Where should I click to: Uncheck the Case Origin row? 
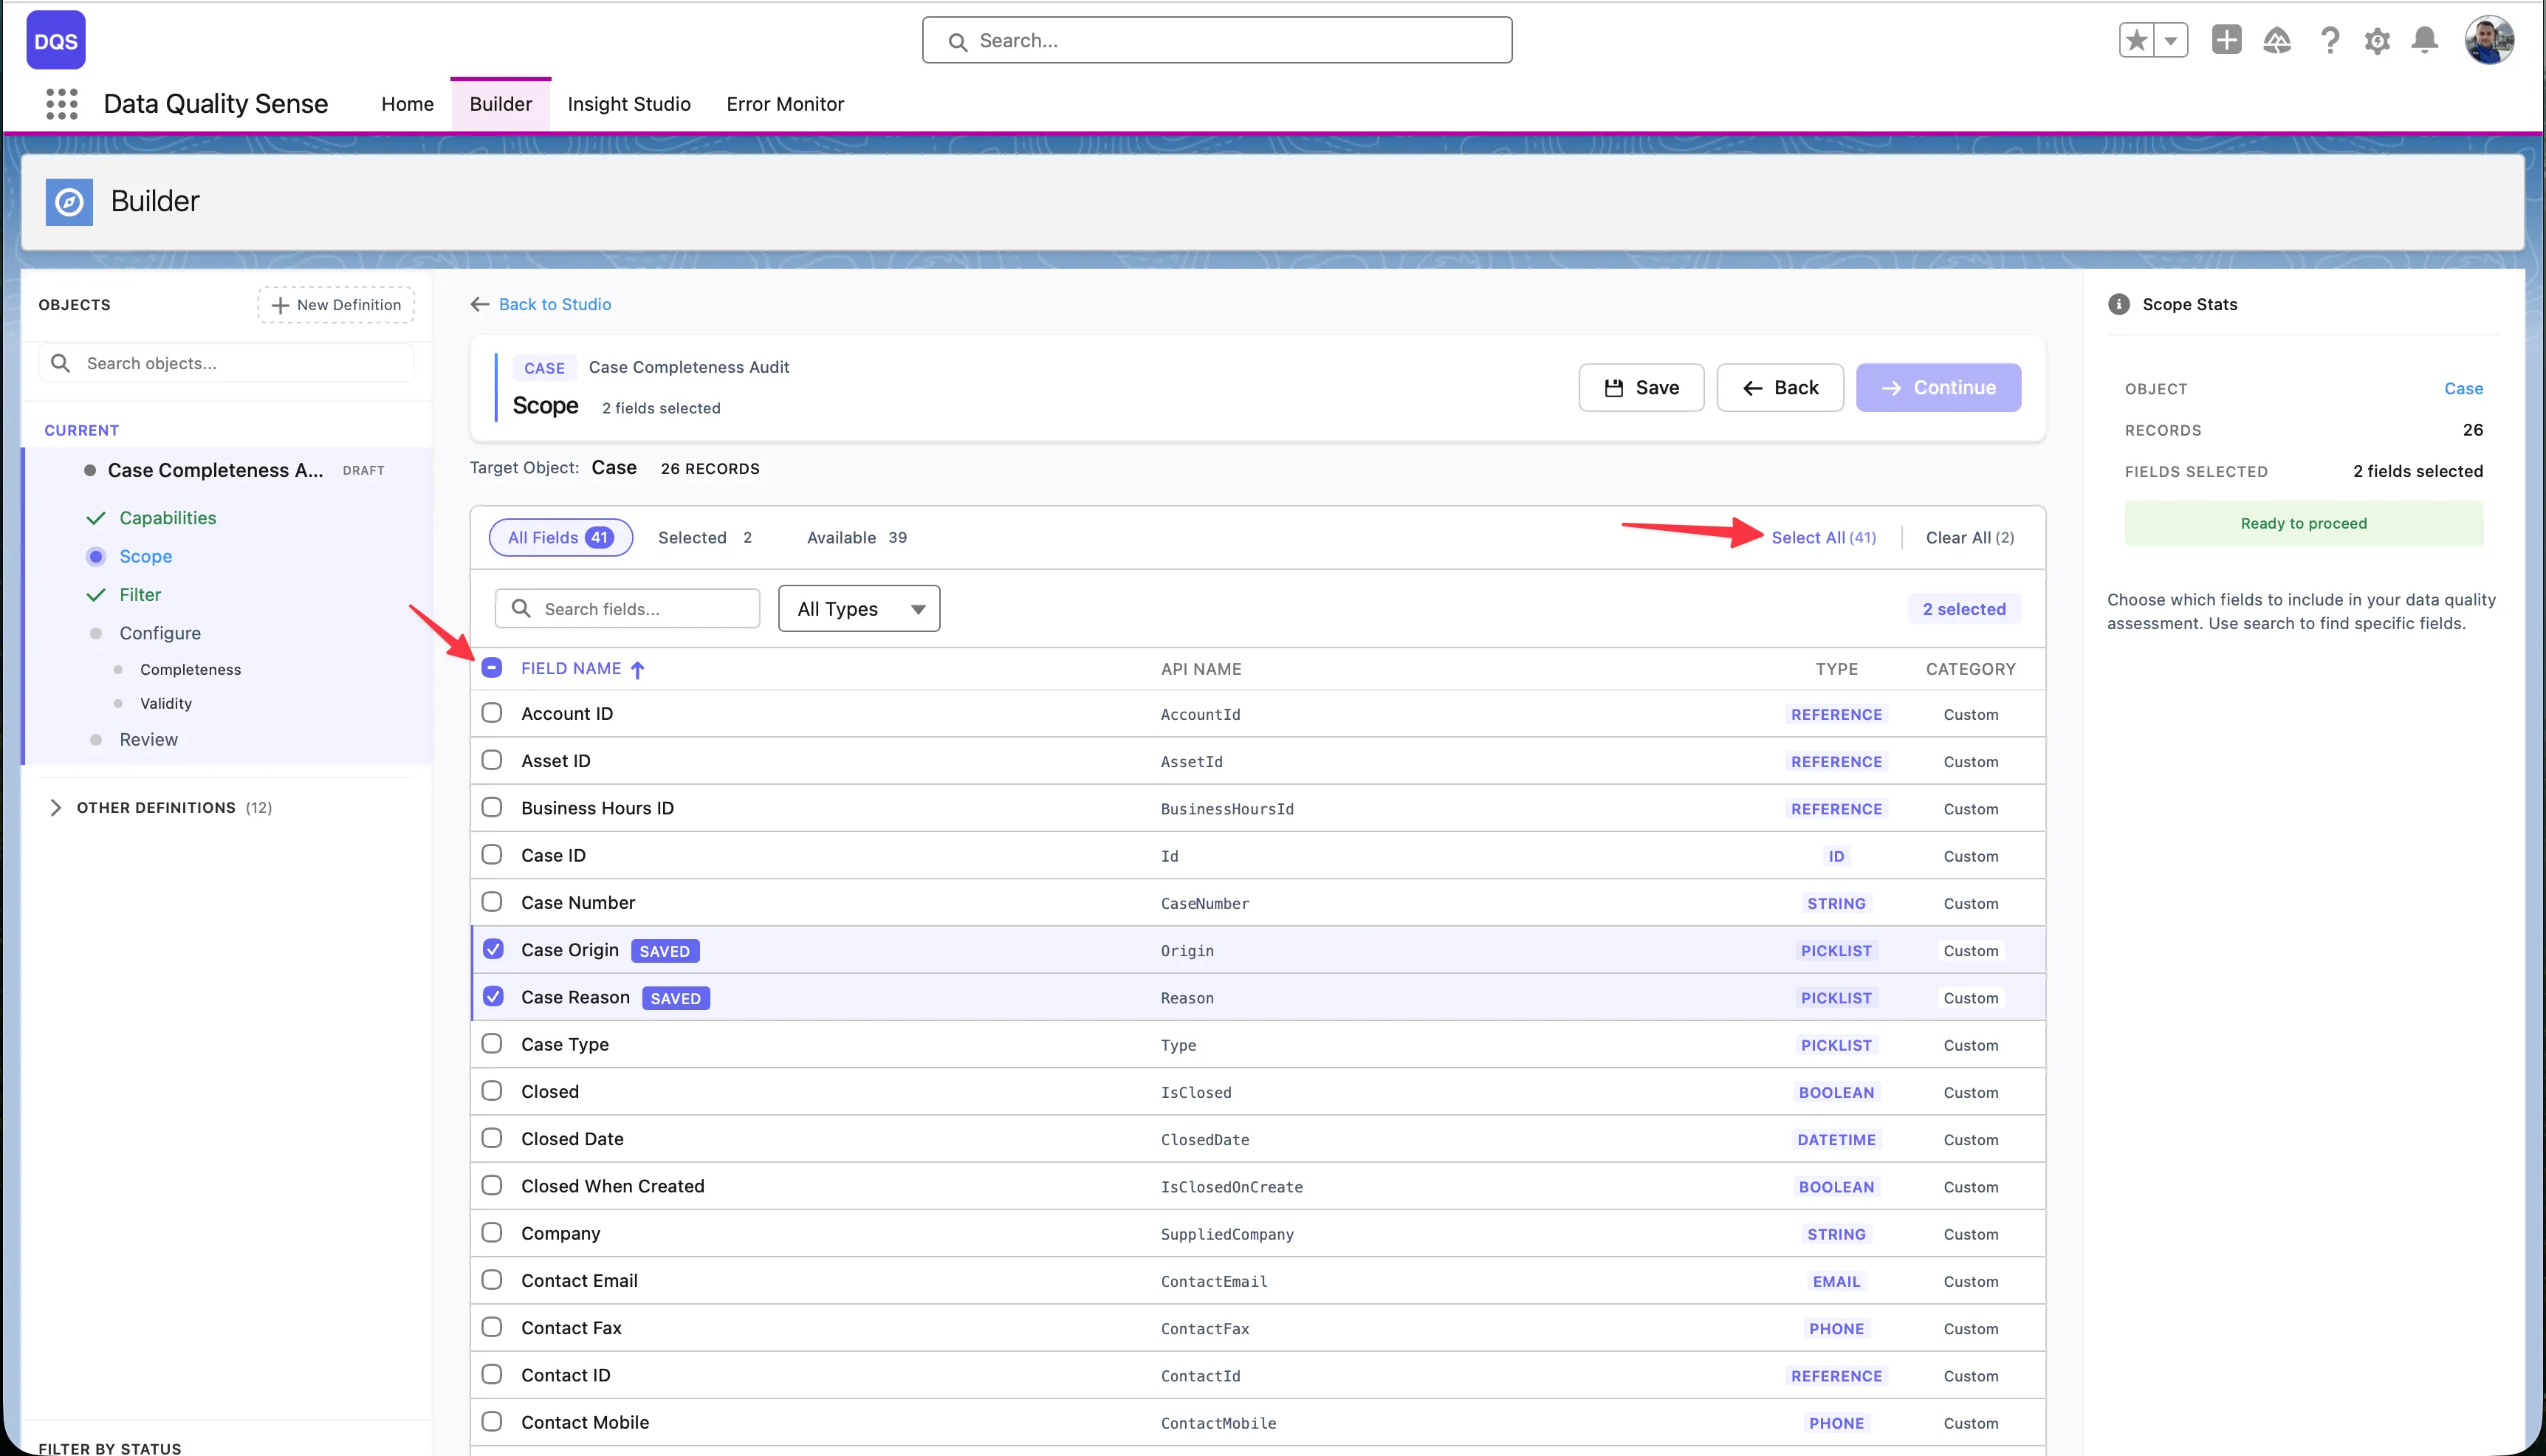point(492,948)
